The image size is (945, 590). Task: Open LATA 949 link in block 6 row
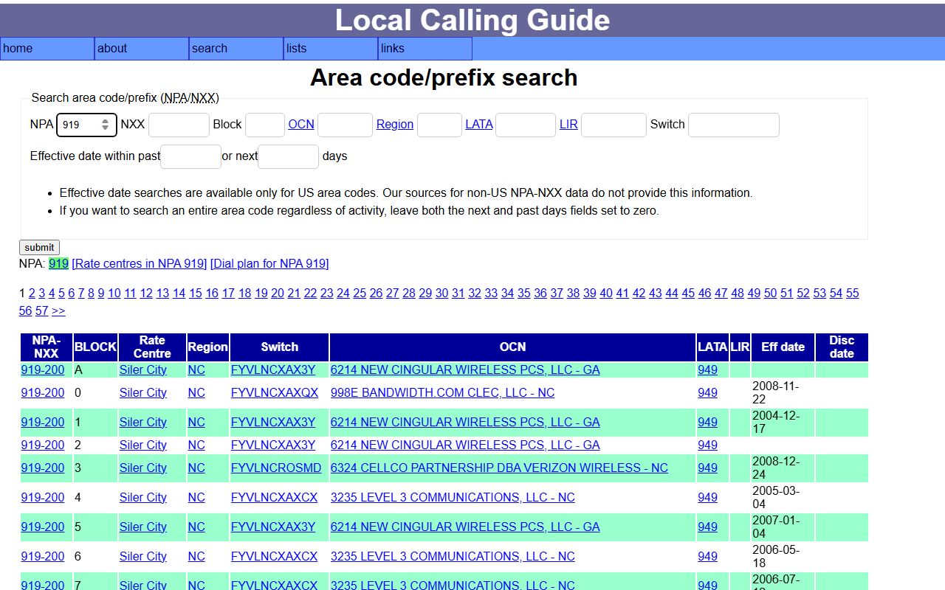(707, 557)
